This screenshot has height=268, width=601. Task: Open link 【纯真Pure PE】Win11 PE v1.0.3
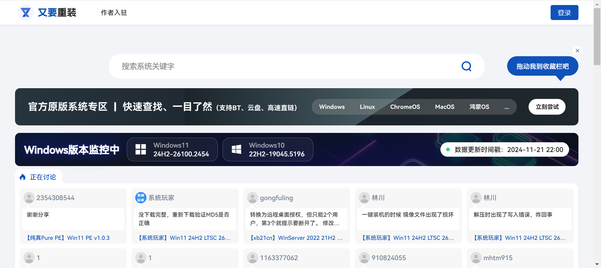(x=68, y=238)
